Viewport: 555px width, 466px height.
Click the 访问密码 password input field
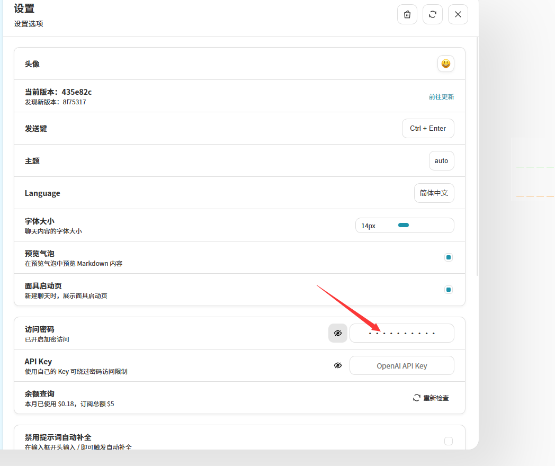[x=401, y=333]
